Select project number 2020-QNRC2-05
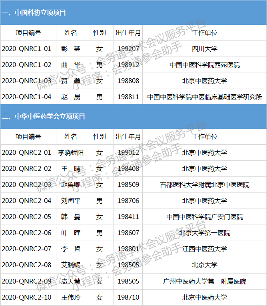This screenshot has width=267, height=306. [27, 217]
